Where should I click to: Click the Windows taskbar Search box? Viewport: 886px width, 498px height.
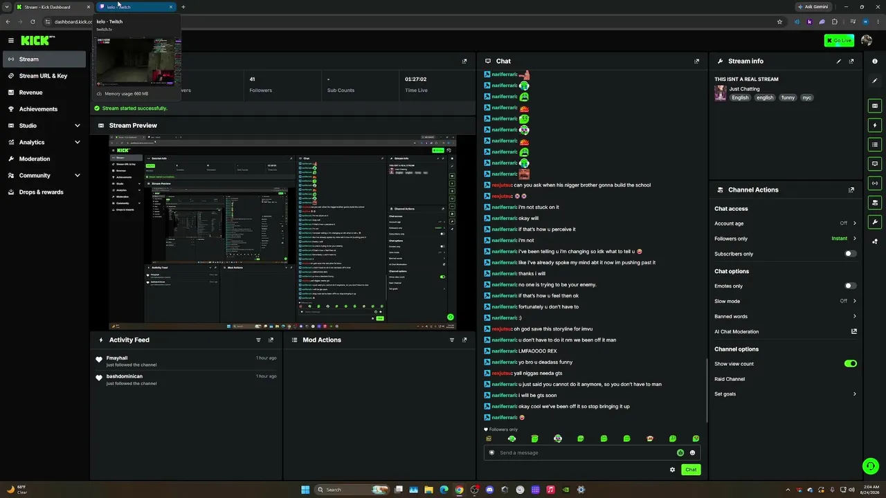[352, 490]
